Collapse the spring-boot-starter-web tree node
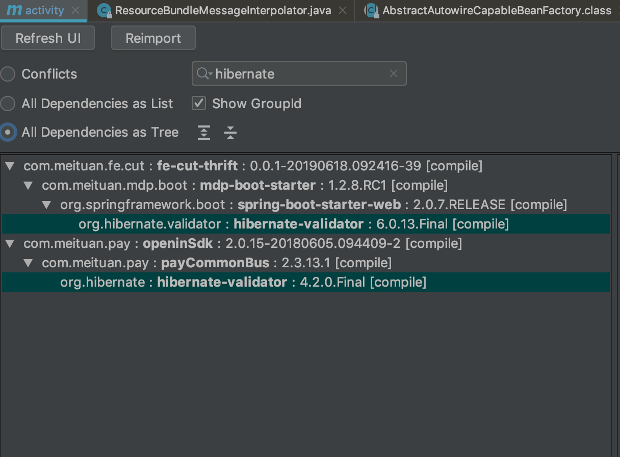Screen dimensions: 620x457 46,204
